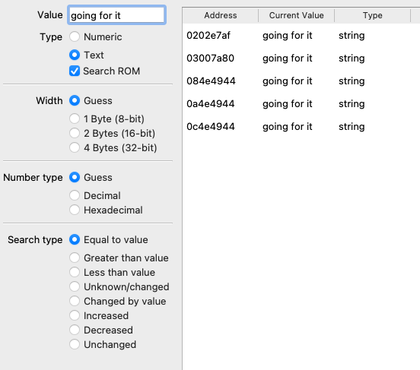Screen dimensions: 420x370
Task: Choose 2 Bytes (16-bit) width
Action: tap(75, 133)
